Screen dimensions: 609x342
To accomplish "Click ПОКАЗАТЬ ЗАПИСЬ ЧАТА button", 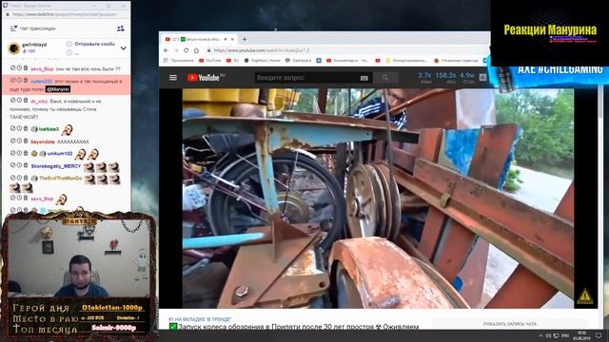I will (510, 323).
